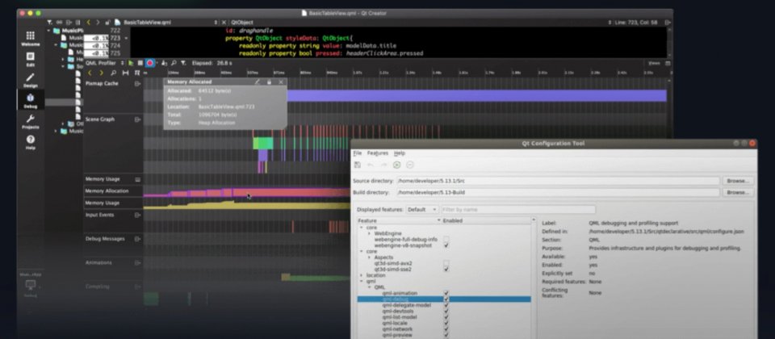
Task: Click the profiler filter funnel beside Elapsed
Action: [x=183, y=63]
